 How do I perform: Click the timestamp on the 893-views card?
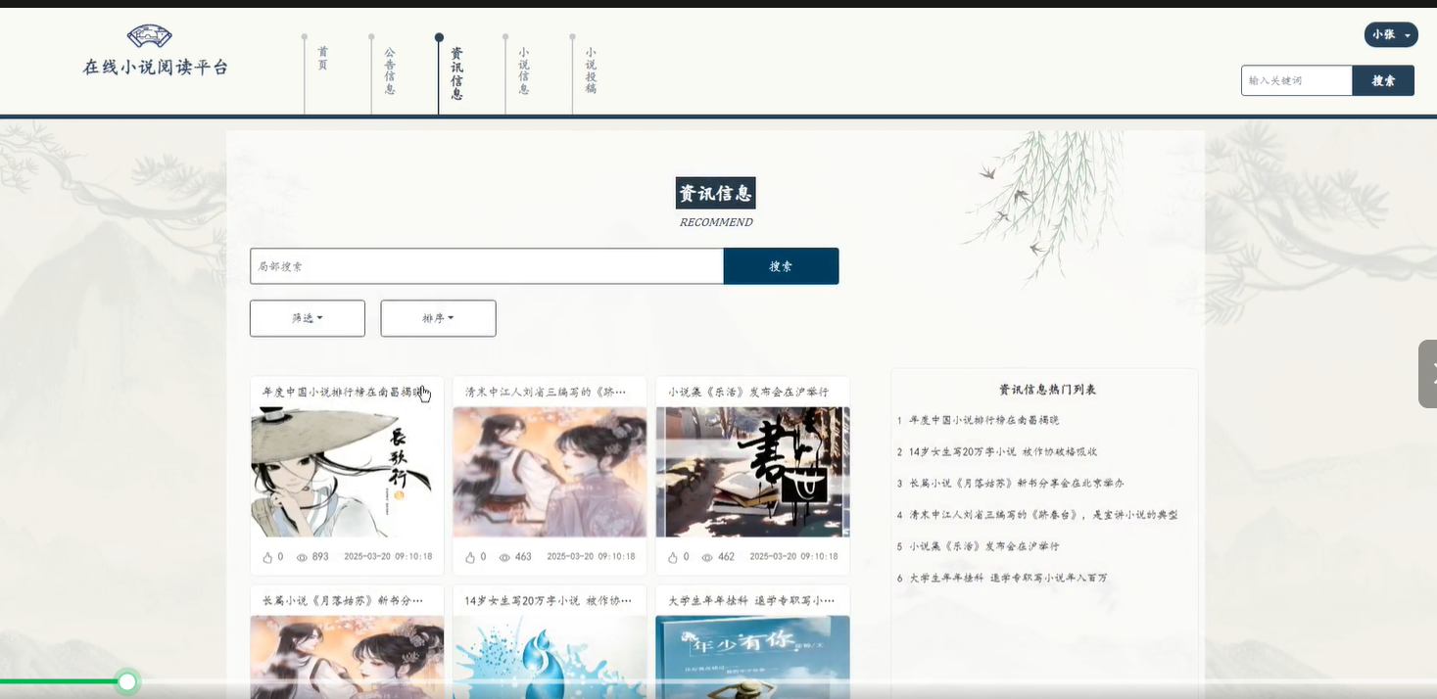(388, 556)
